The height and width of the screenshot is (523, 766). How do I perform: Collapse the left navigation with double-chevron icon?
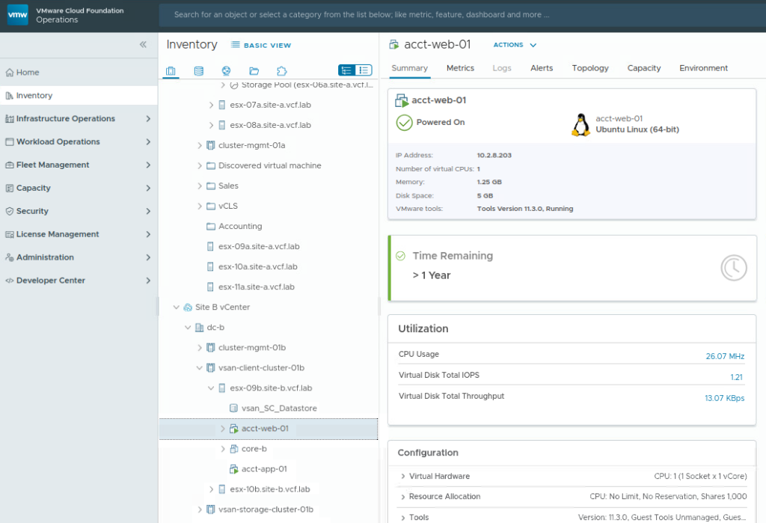(143, 45)
